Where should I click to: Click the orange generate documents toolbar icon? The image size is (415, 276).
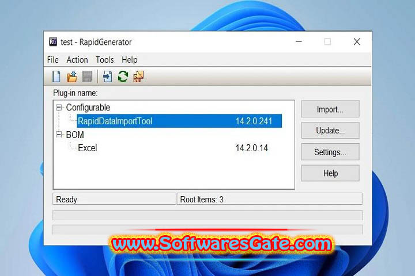tap(138, 76)
